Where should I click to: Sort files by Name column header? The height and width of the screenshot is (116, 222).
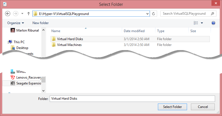[56, 31]
